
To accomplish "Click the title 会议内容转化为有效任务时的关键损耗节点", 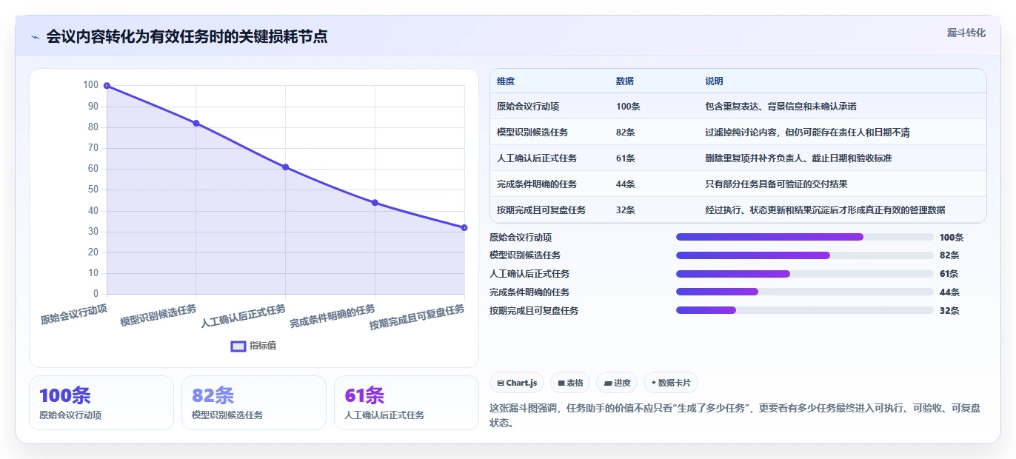I will [x=187, y=37].
